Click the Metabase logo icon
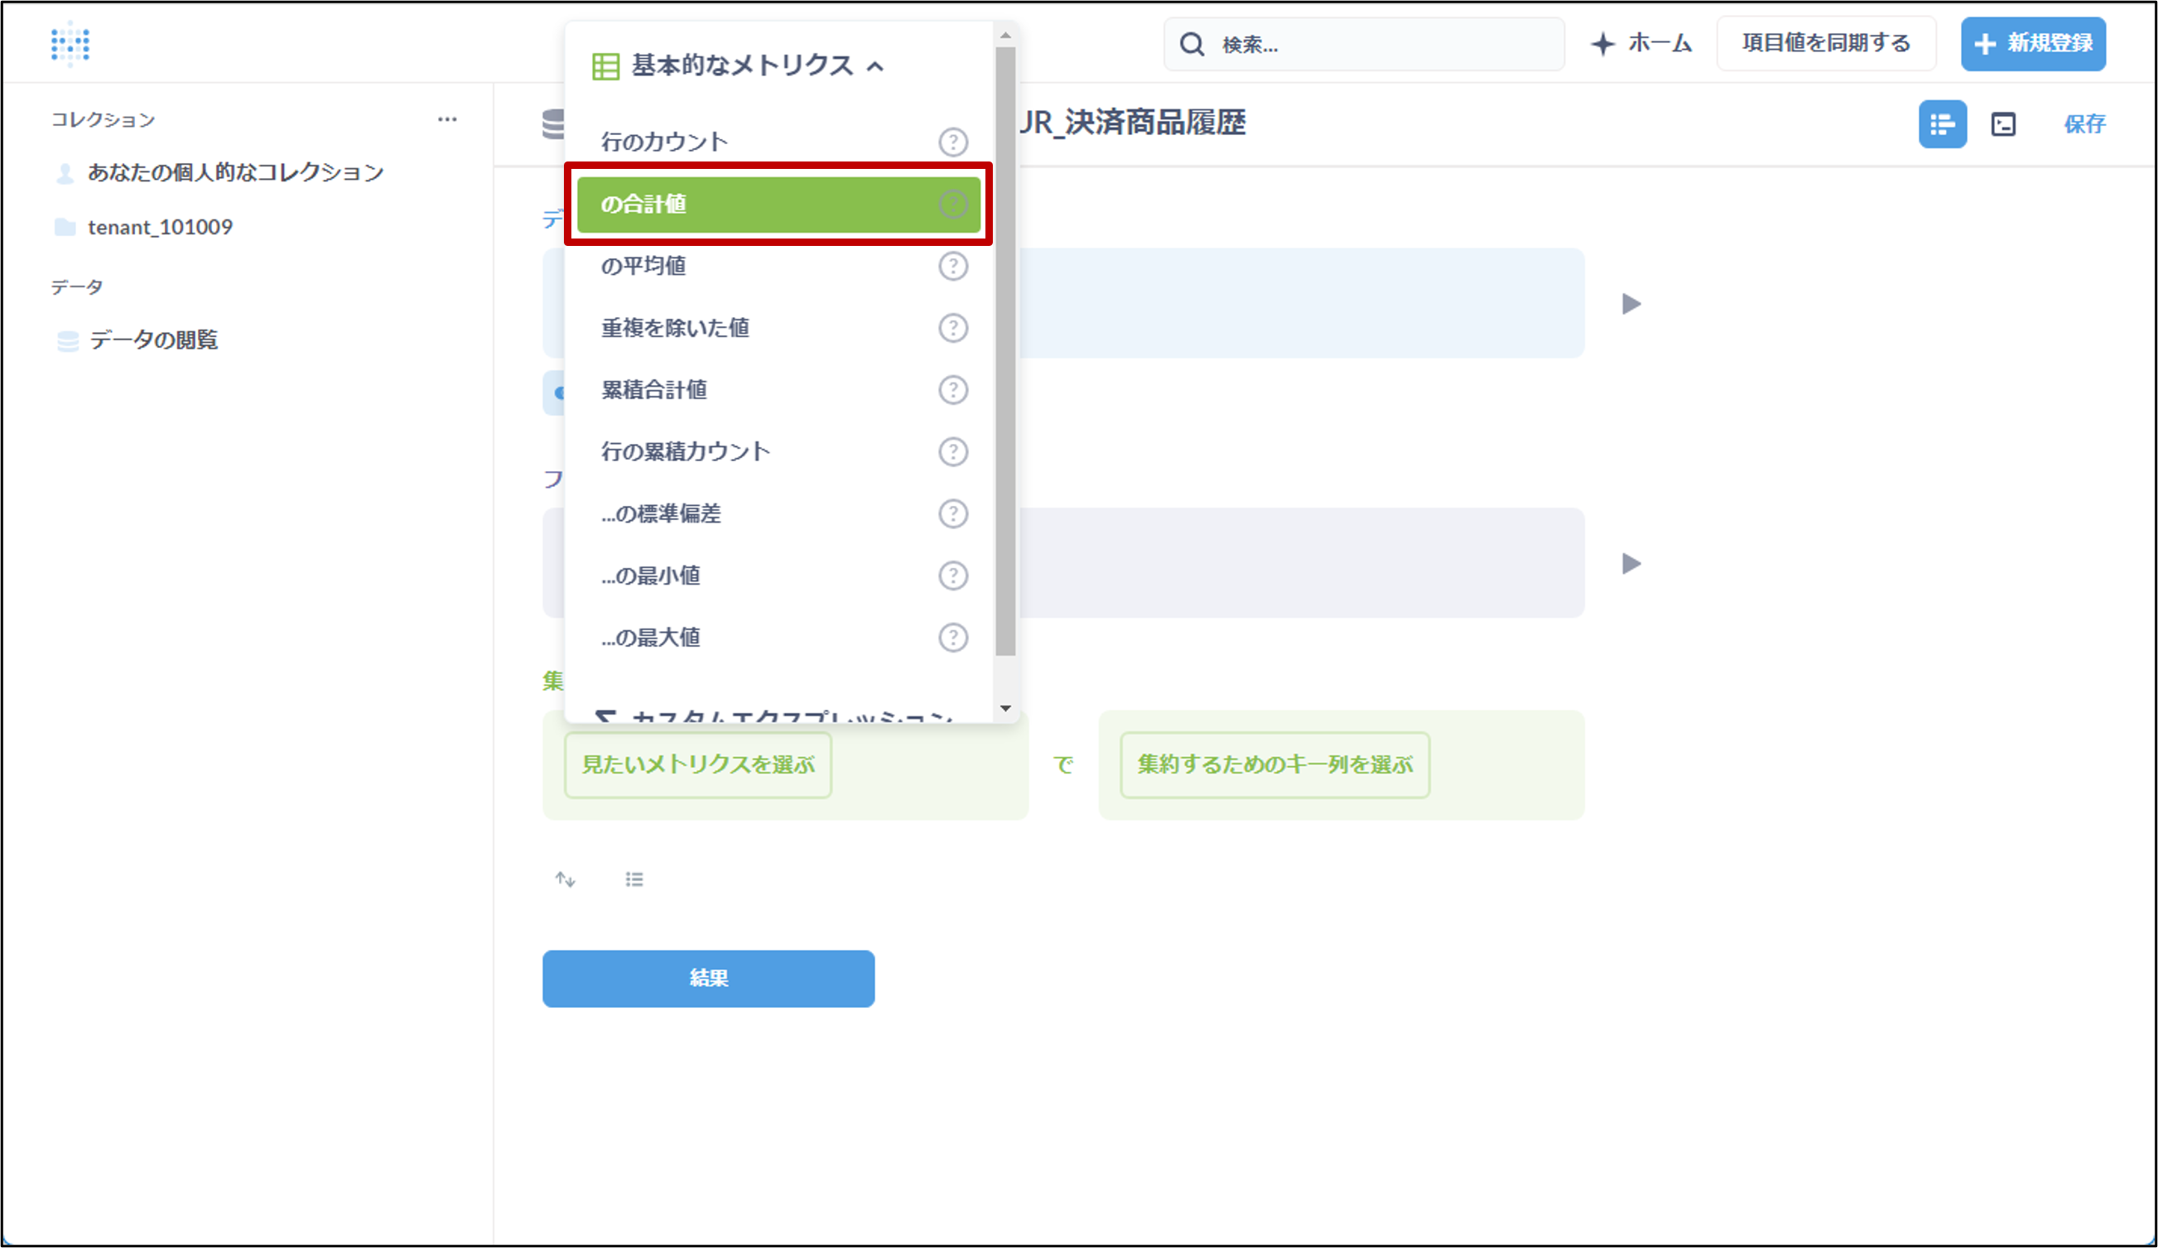Viewport: 2158px width, 1248px height. point(70,44)
